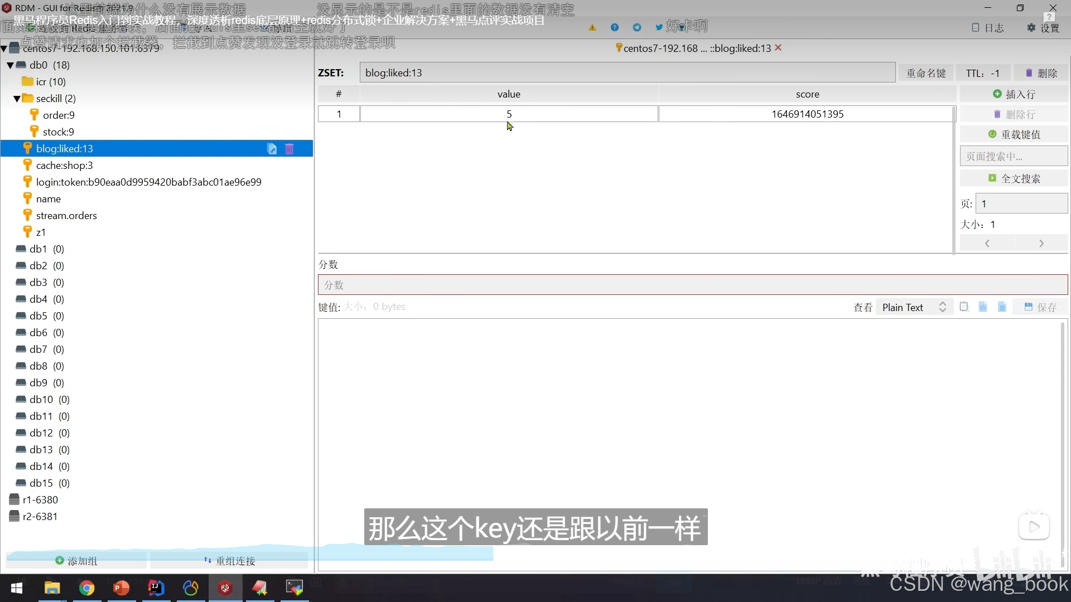Image resolution: width=1071 pixels, height=602 pixels.
Task: Open 设置 settings with the gear icon
Action: [x=1043, y=28]
